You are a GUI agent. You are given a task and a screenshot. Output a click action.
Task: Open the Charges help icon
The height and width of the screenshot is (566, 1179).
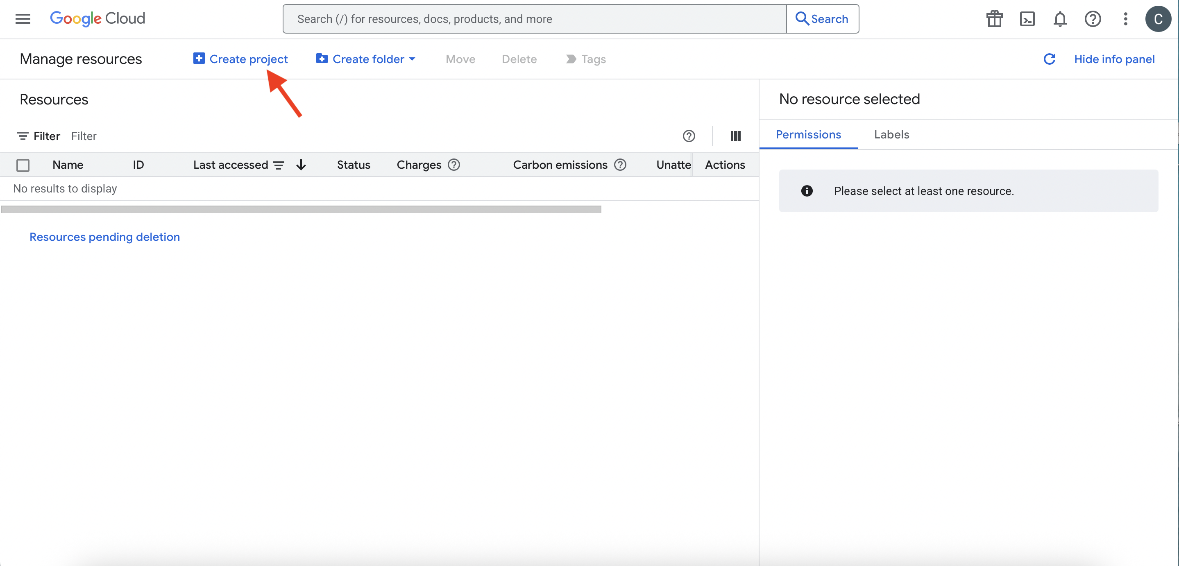tap(453, 165)
